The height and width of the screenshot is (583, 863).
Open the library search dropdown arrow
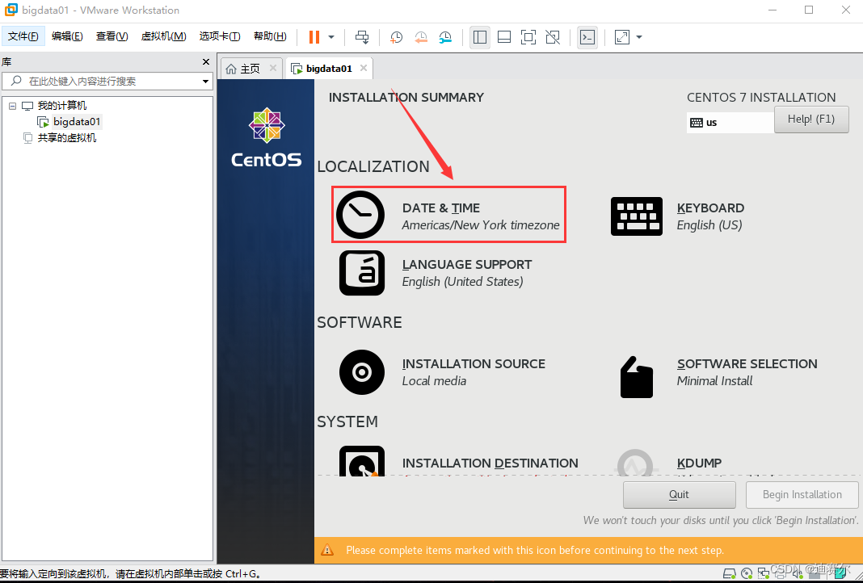point(206,82)
